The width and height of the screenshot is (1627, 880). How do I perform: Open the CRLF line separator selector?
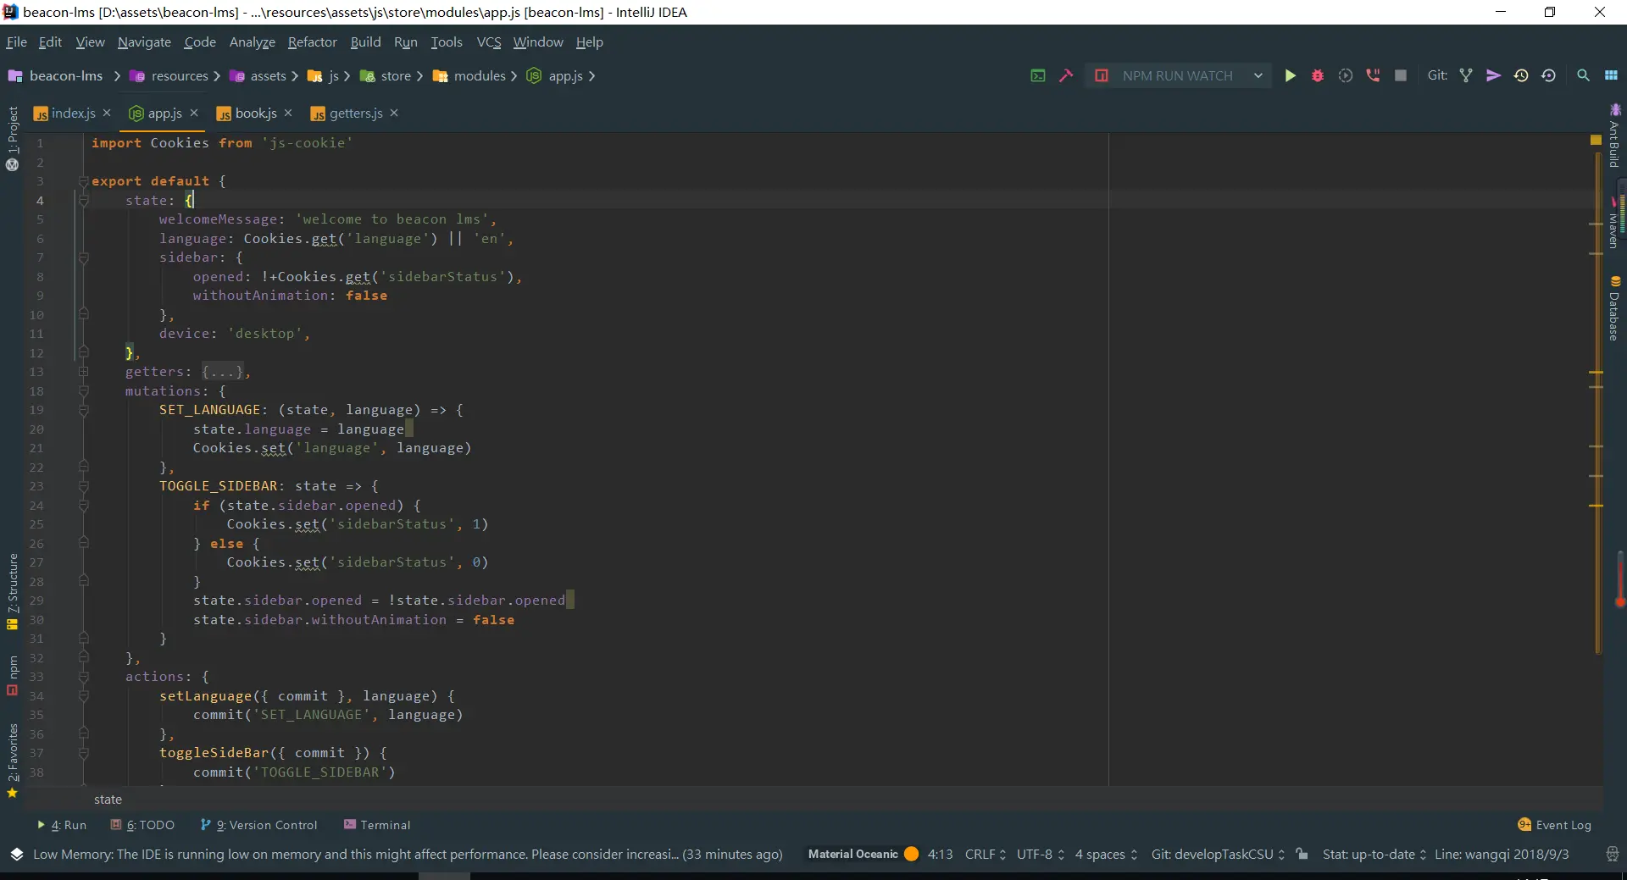[985, 854]
